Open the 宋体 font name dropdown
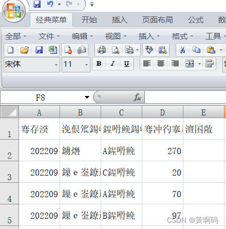The image size is (226, 229). 56,65
